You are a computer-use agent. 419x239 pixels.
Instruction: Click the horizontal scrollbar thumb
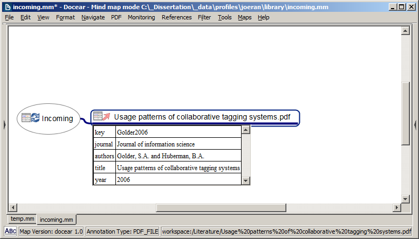[221, 207]
